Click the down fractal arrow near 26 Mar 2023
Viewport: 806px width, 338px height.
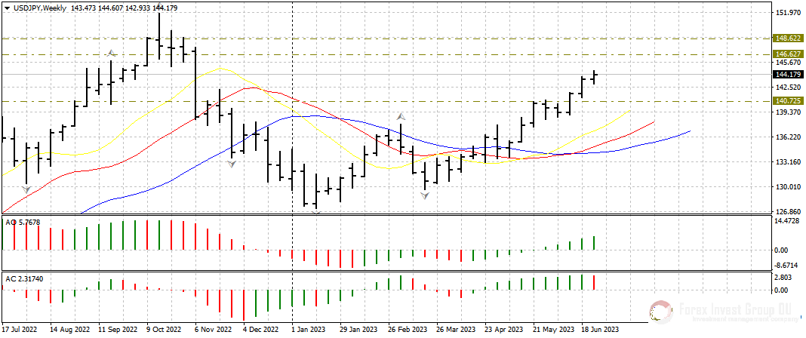pos(425,195)
